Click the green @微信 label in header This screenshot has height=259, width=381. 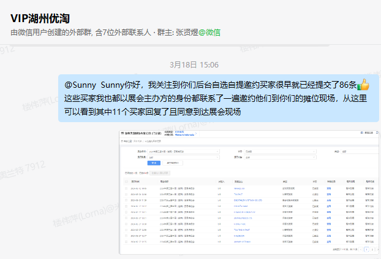pos(209,32)
